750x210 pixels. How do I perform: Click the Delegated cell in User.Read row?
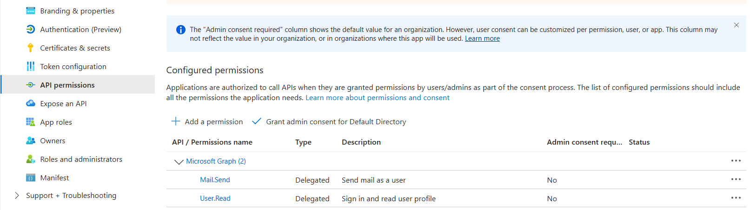[x=312, y=199]
